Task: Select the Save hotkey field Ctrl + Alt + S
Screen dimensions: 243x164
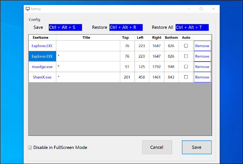Action: point(66,27)
